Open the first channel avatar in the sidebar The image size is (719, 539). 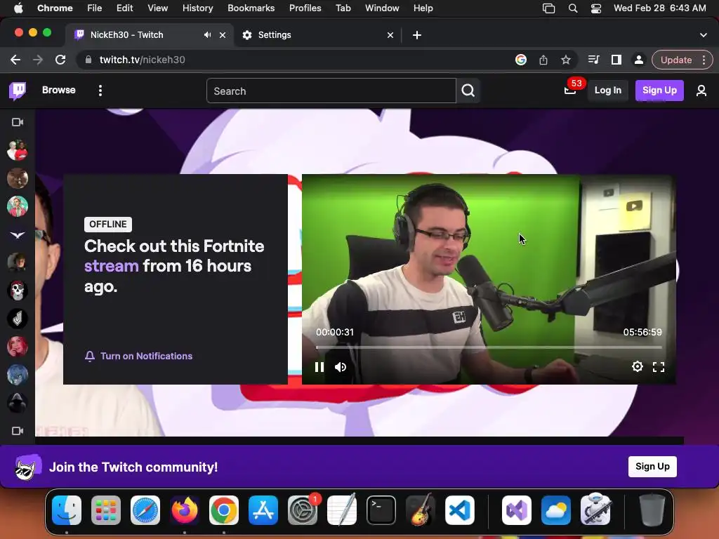[18, 150]
